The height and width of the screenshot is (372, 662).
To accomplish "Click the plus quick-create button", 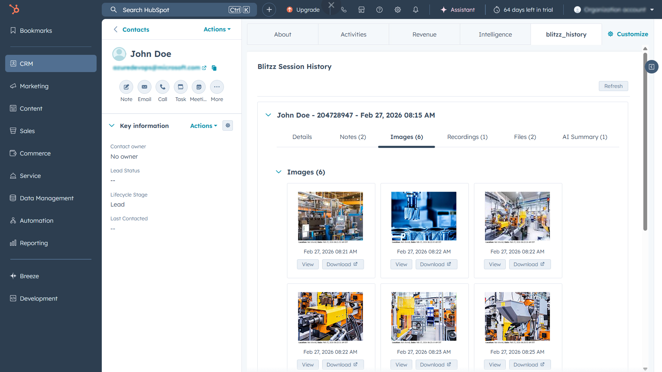I will pos(269,10).
